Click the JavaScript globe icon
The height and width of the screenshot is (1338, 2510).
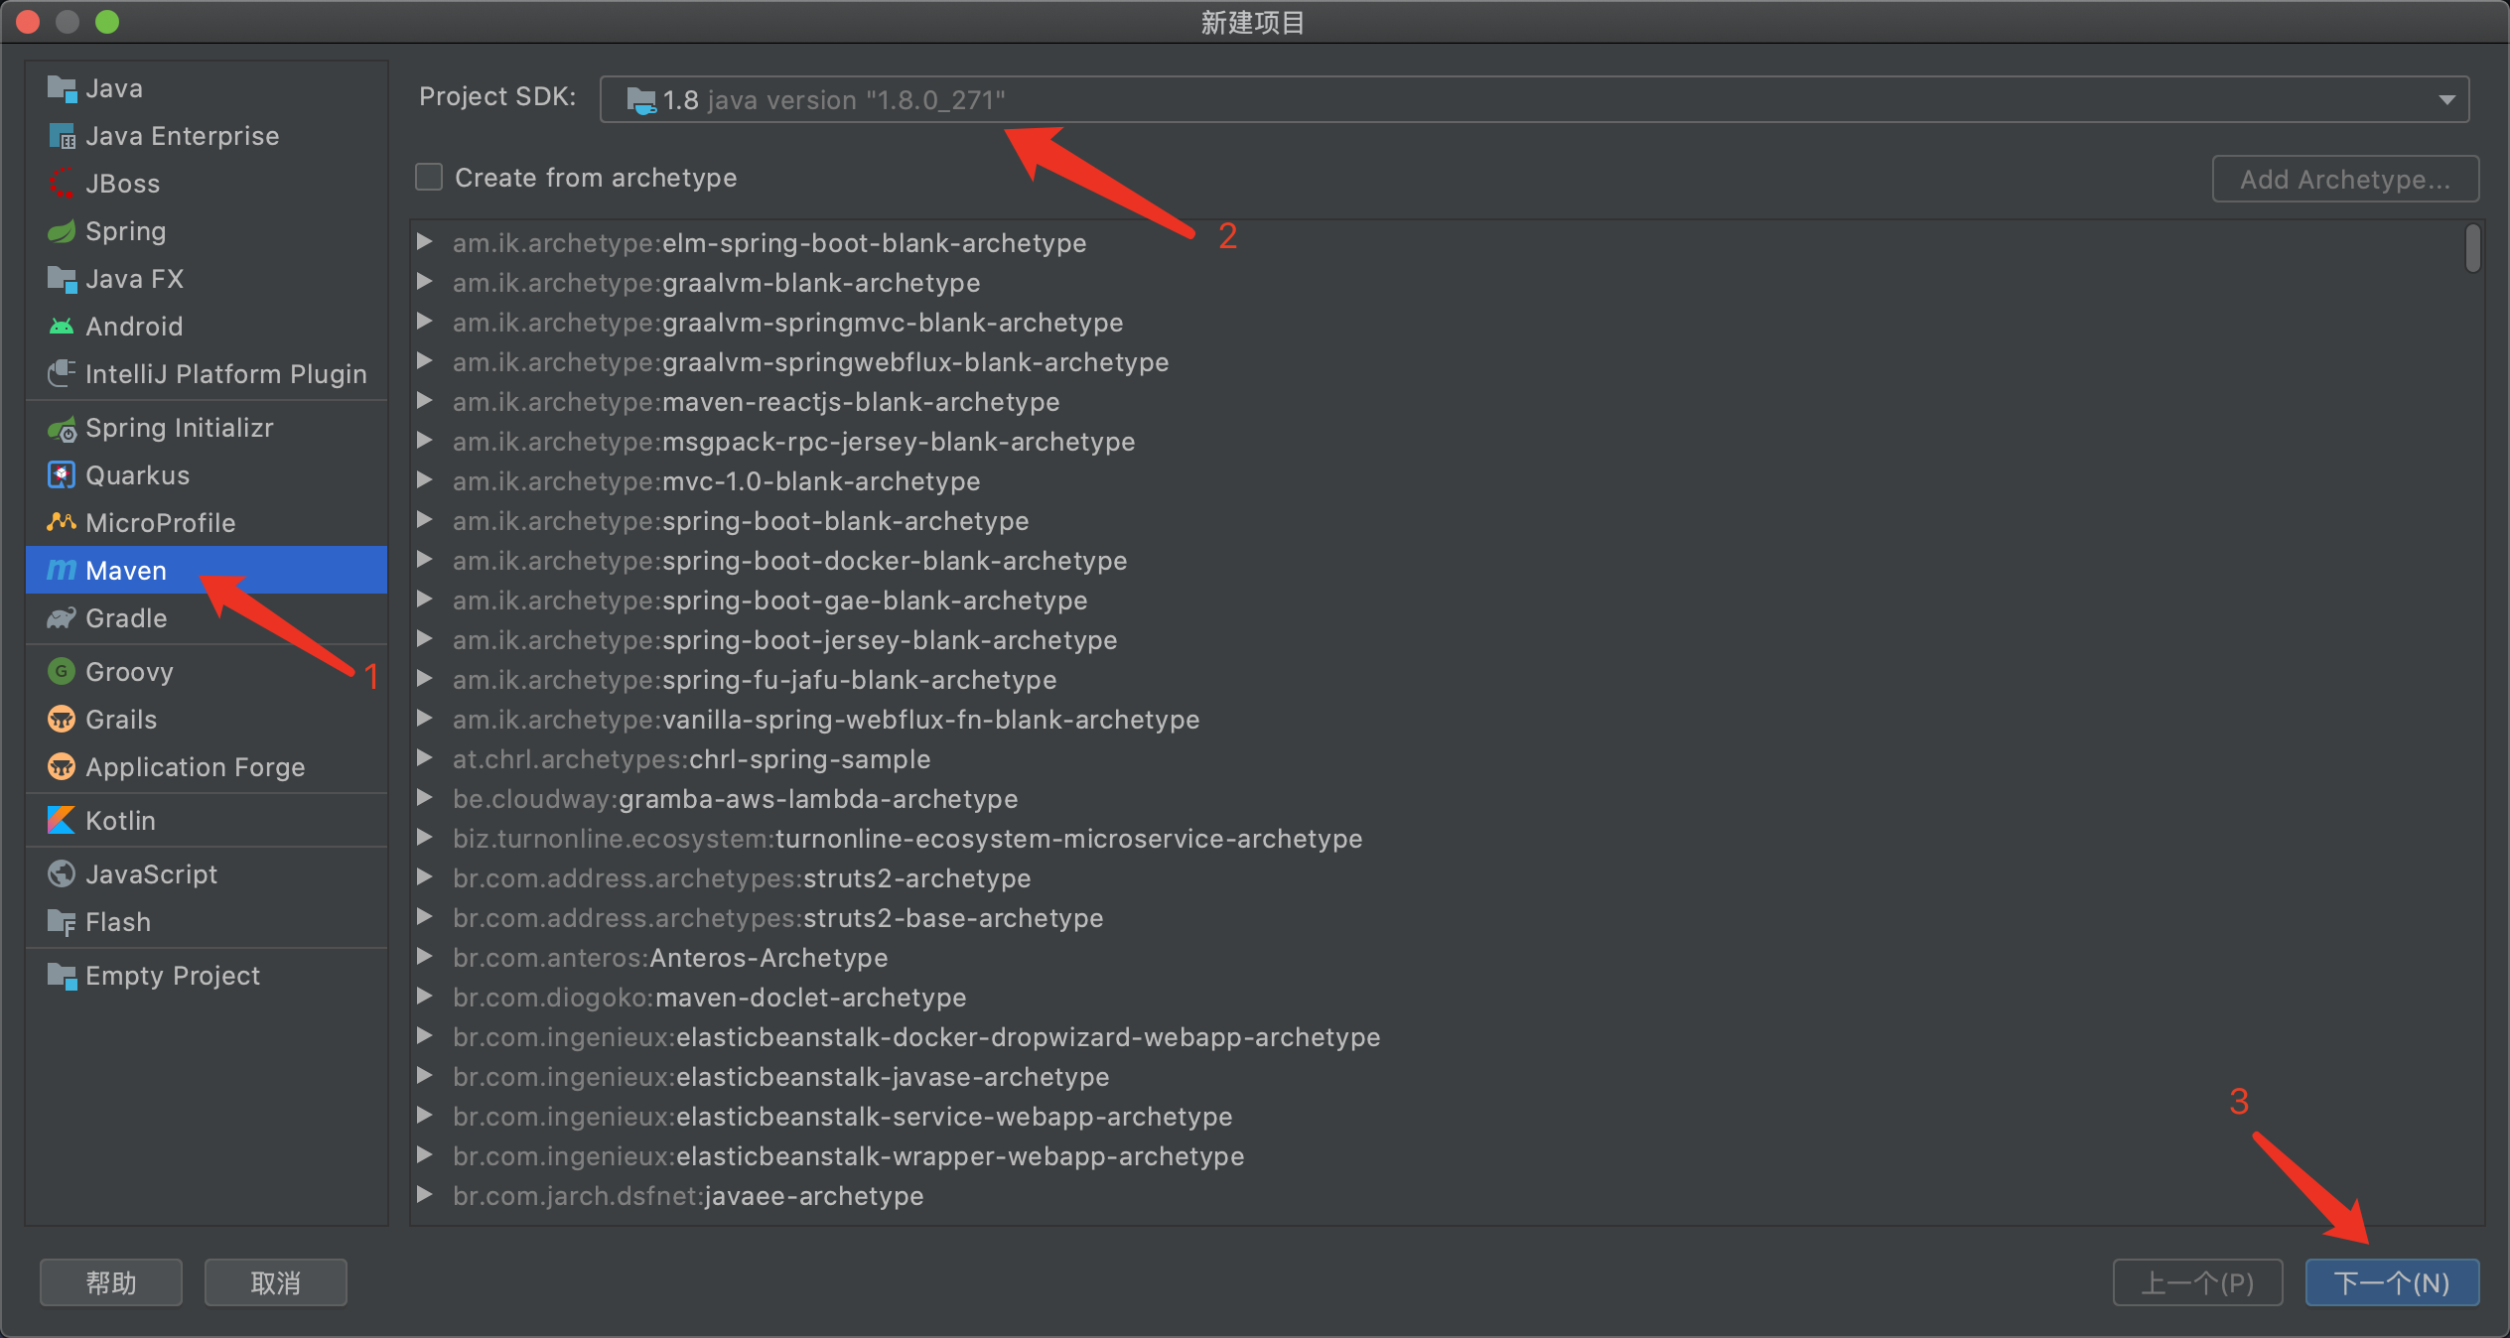62,874
